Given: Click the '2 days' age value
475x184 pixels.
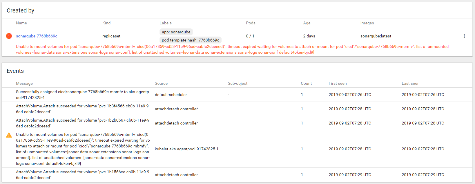Looking at the screenshot, I should pyautogui.click(x=309, y=36).
